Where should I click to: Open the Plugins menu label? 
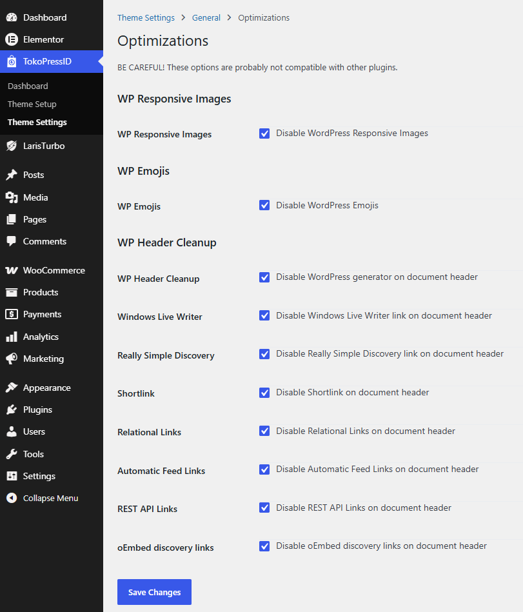click(37, 410)
